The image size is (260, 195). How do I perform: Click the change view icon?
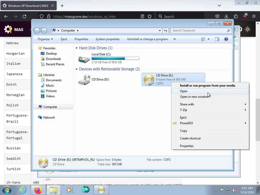tap(203, 39)
